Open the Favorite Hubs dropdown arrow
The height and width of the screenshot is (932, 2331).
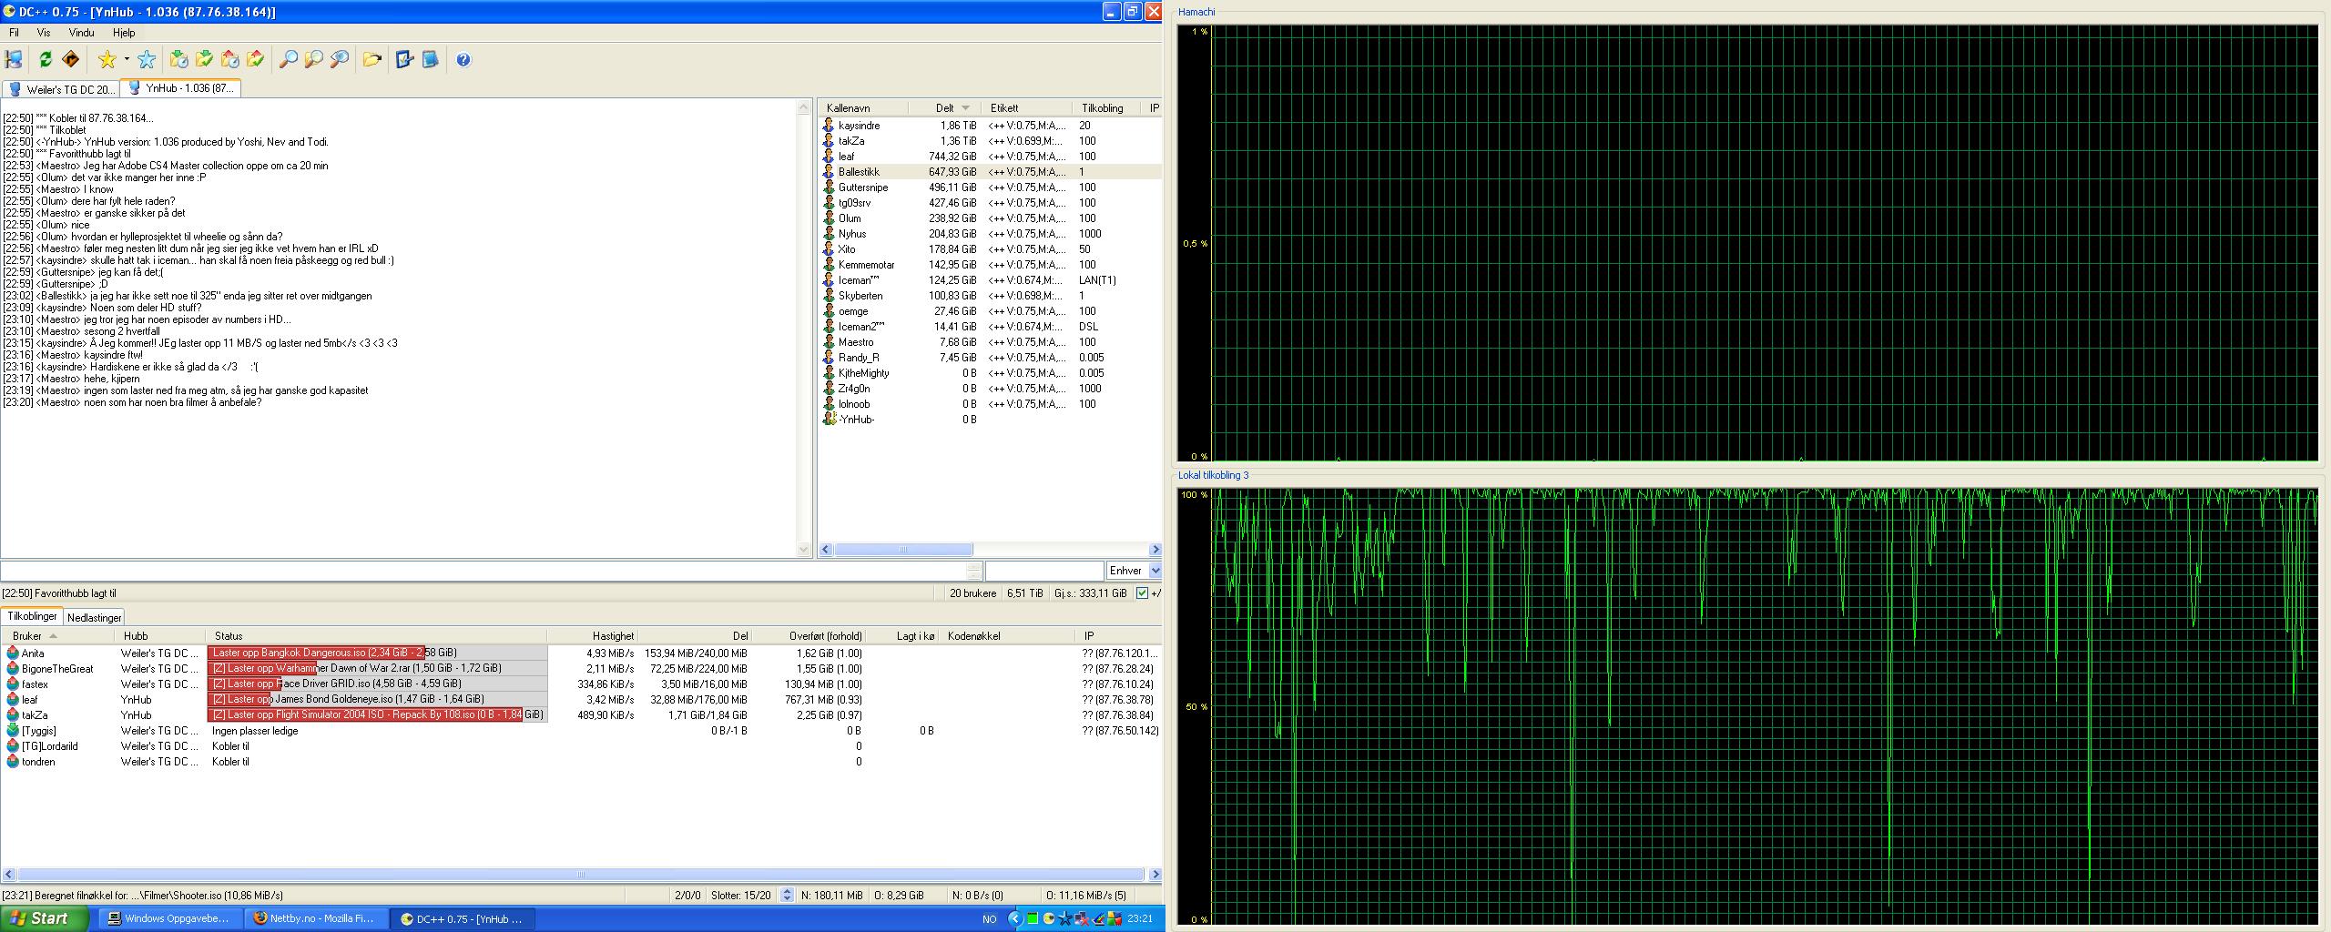coord(127,60)
